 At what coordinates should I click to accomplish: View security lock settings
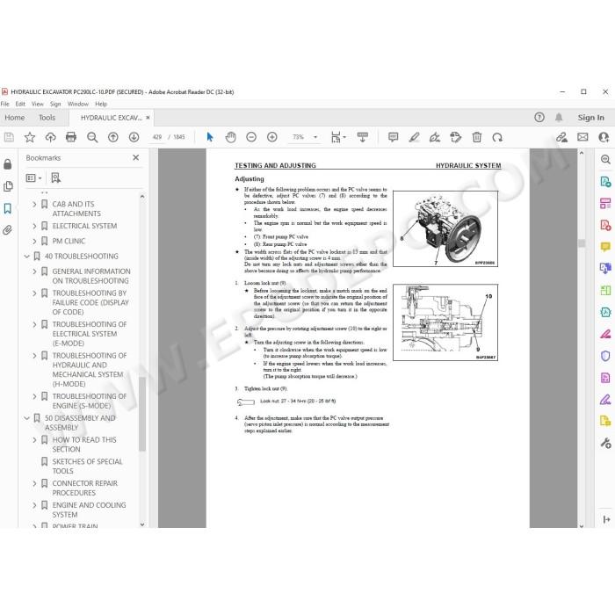7,164
